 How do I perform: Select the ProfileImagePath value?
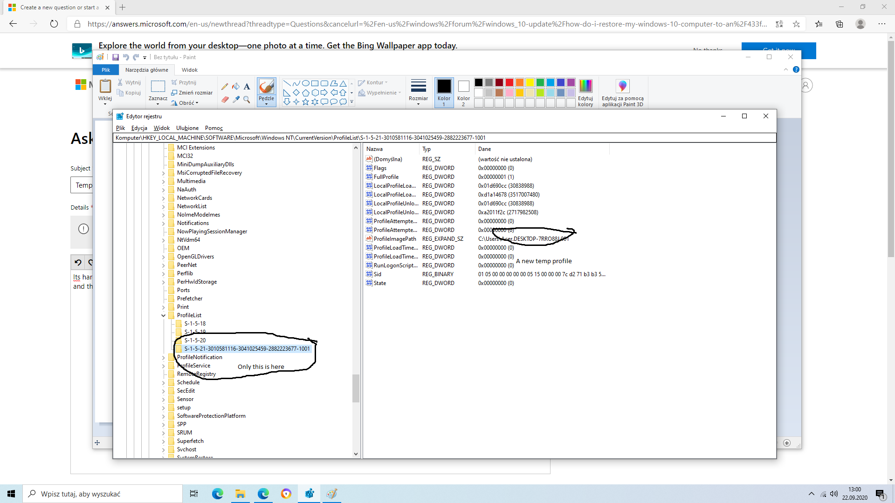coord(395,239)
